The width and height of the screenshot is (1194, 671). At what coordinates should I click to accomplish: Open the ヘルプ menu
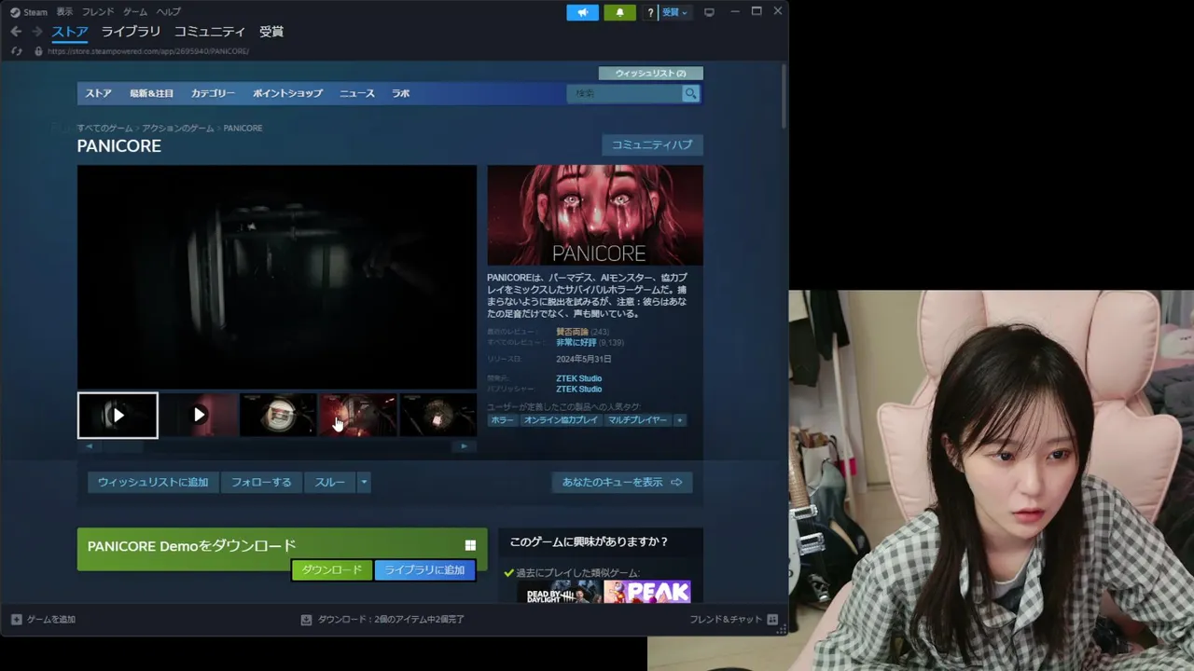click(x=169, y=12)
